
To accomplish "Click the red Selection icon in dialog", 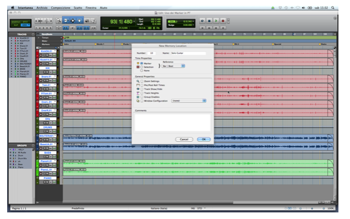I will tap(138, 67).
